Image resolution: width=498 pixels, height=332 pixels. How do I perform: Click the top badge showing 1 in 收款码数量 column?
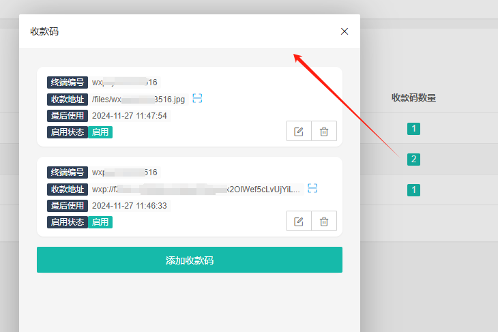click(413, 128)
